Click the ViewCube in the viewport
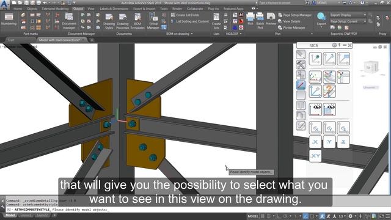Screen dimensions: 391x220 pos(371,67)
